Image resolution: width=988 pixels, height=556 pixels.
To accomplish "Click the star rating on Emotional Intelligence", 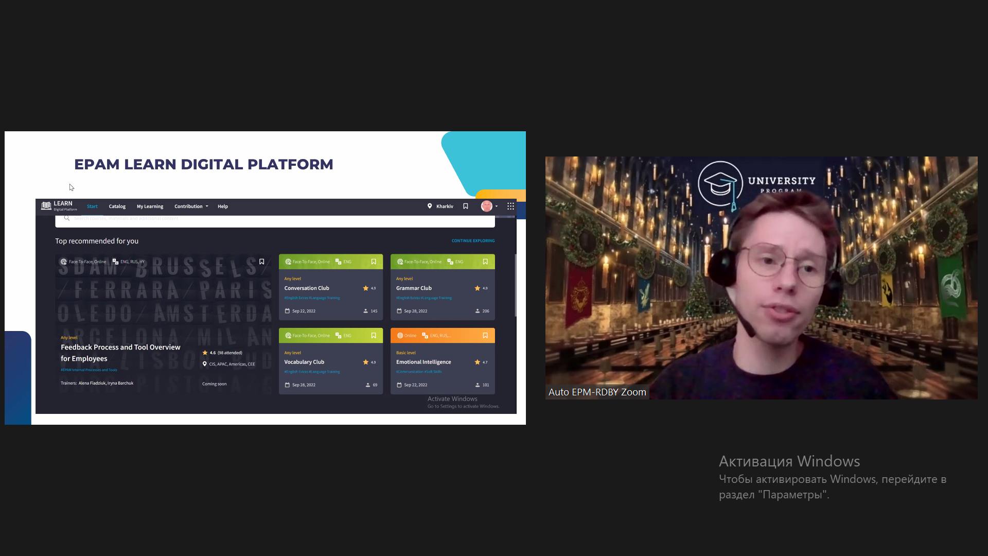I will click(x=481, y=362).
